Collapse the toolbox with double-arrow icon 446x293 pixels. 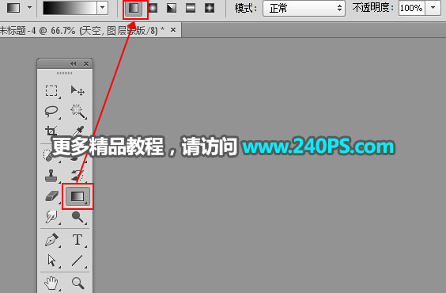click(x=74, y=64)
